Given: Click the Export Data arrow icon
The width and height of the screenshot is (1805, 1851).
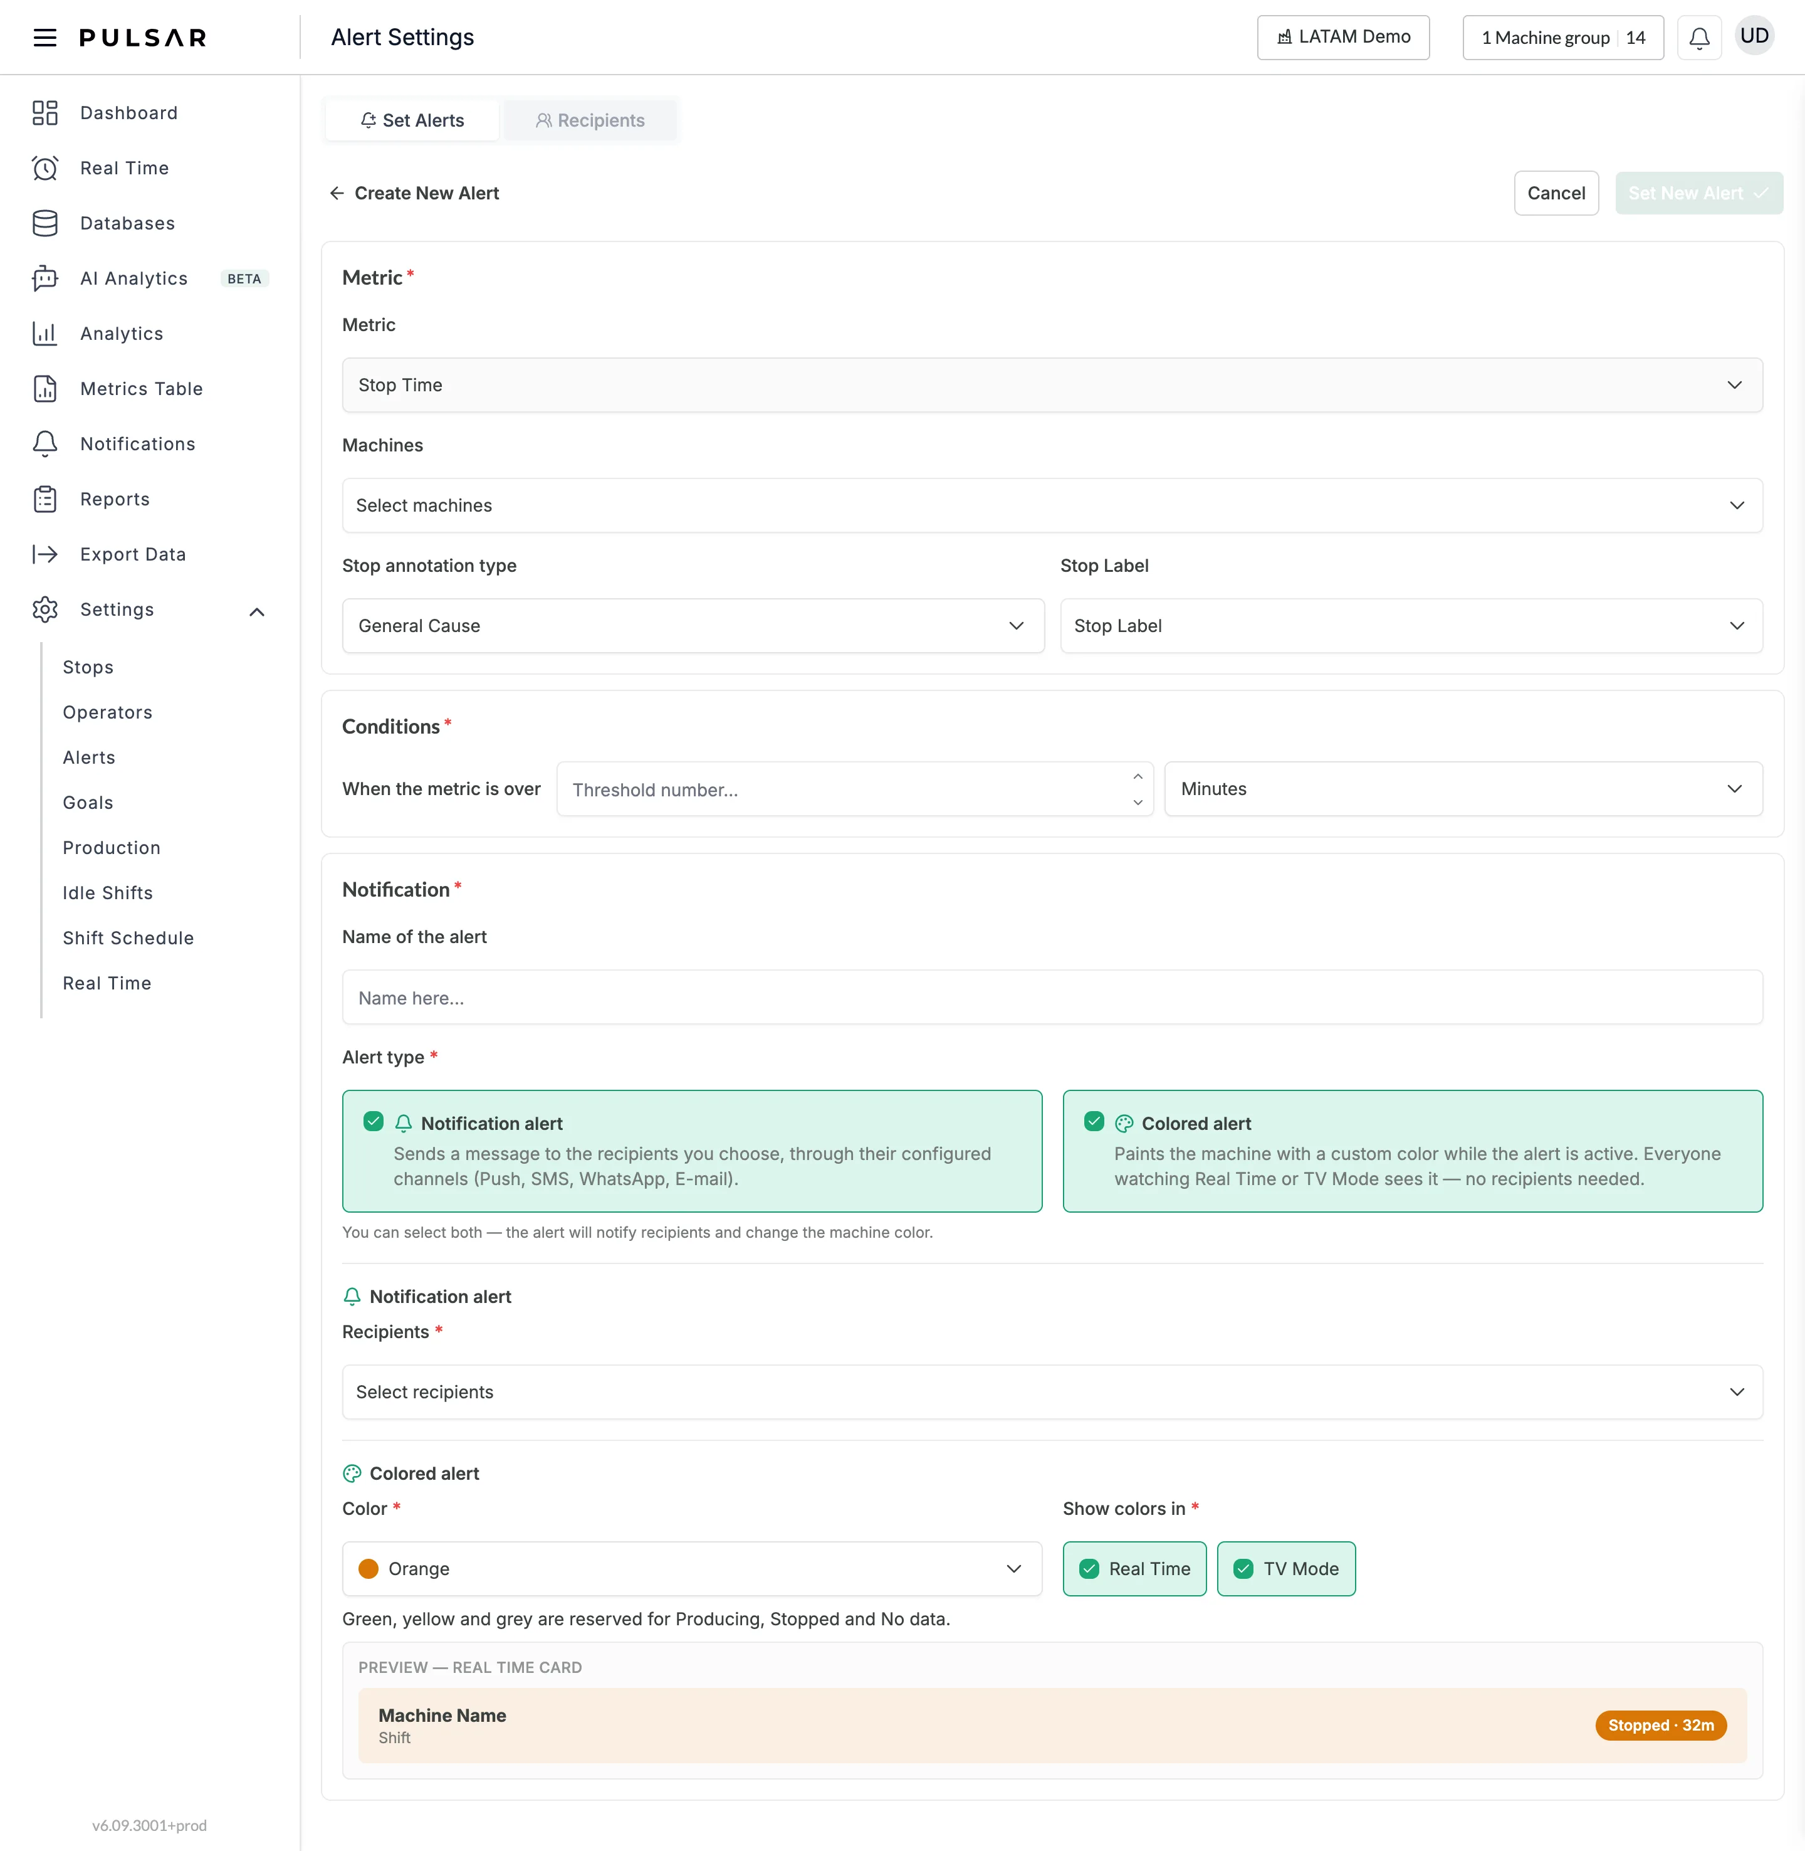Looking at the screenshot, I should 44,554.
